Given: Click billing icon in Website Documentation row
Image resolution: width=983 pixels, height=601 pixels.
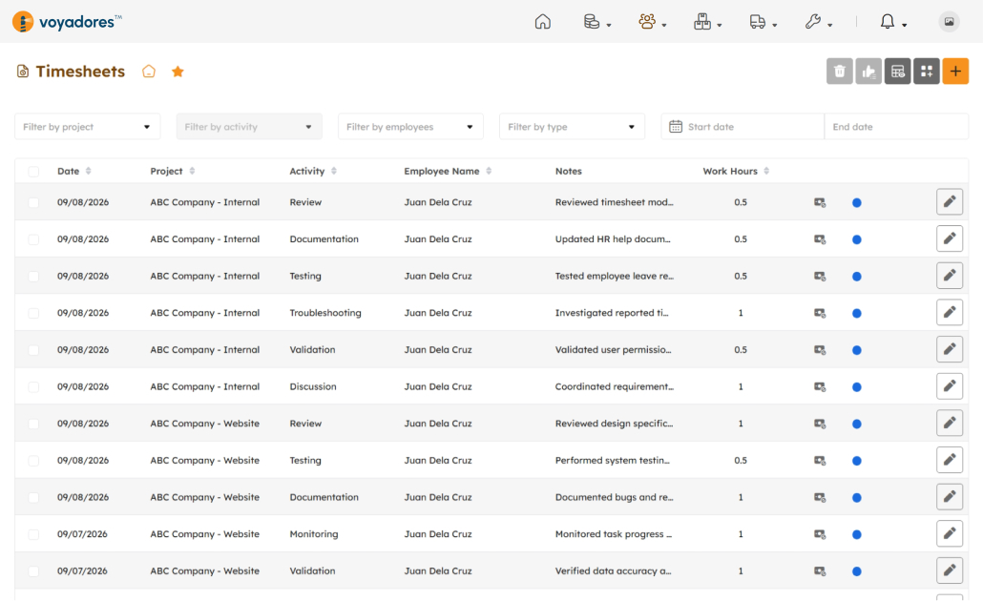Looking at the screenshot, I should pyautogui.click(x=820, y=498).
